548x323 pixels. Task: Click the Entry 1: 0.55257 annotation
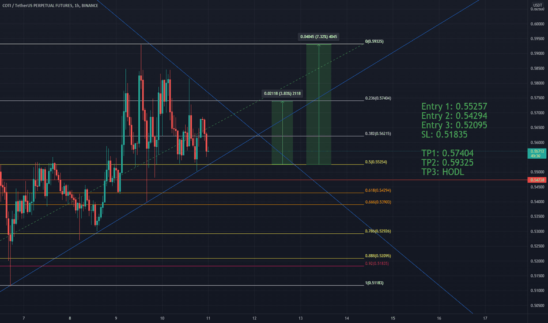coord(455,106)
